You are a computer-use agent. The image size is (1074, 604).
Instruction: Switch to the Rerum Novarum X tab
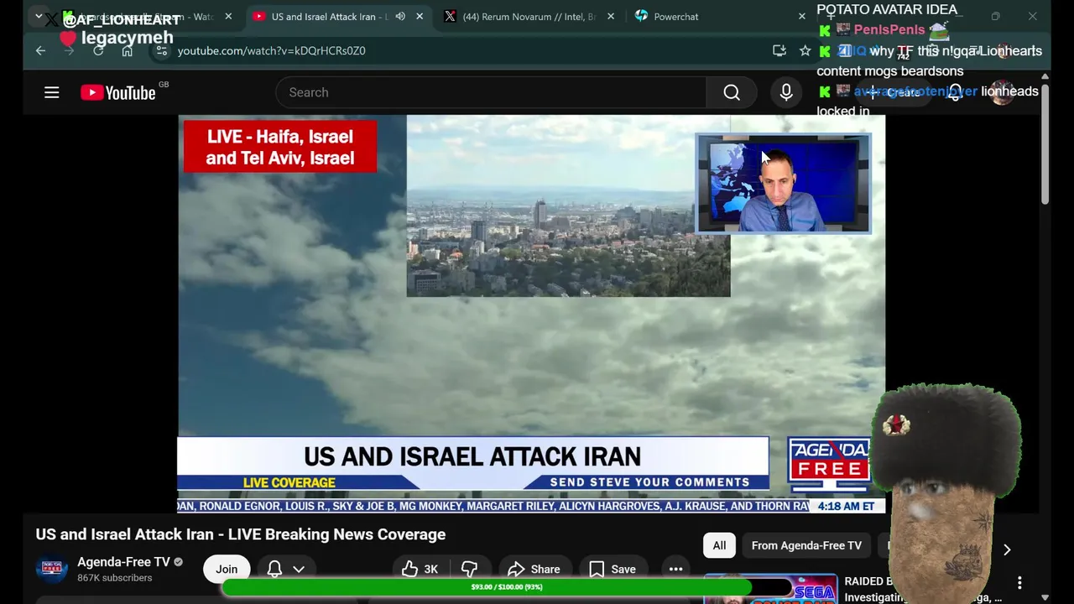(529, 16)
